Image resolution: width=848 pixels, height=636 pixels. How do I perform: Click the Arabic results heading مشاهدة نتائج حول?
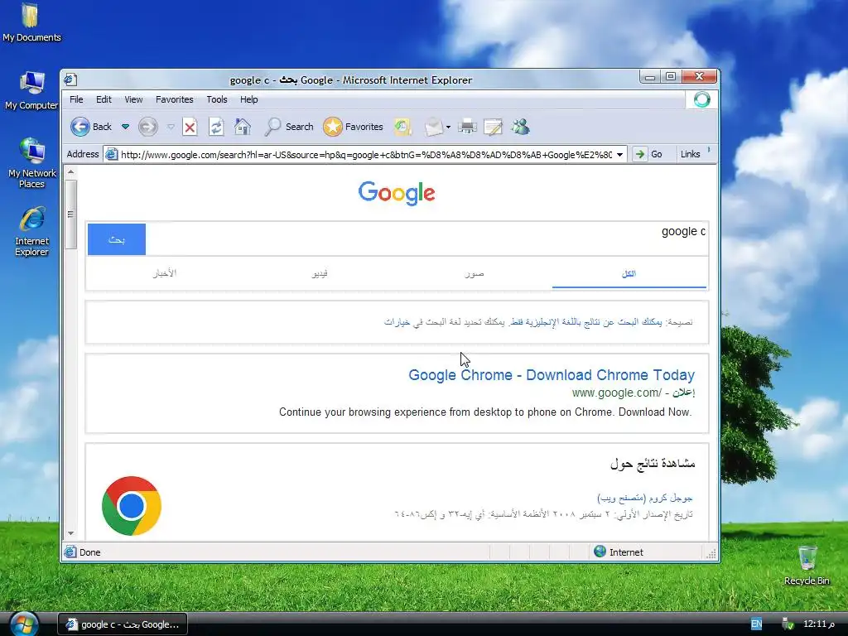click(653, 464)
